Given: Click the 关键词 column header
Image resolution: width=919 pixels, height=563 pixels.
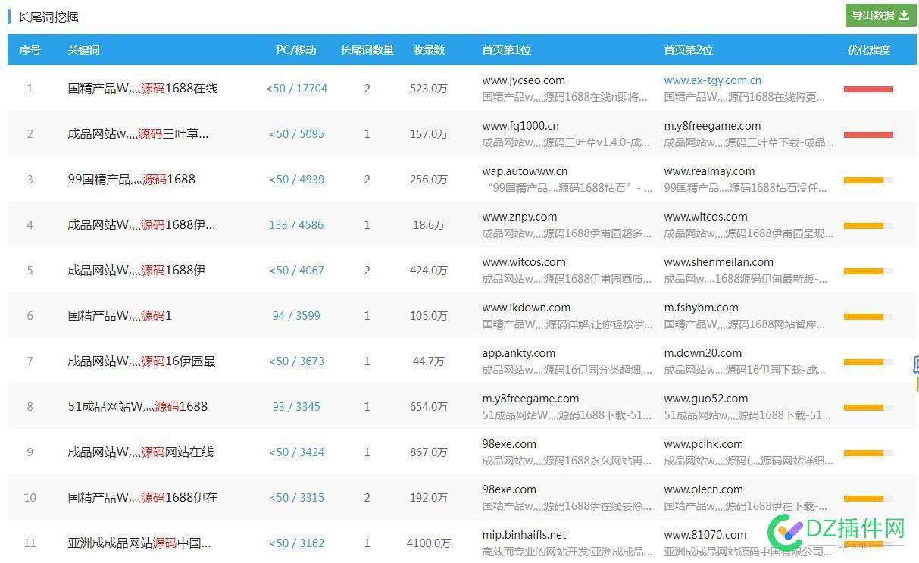Looking at the screenshot, I should [83, 50].
